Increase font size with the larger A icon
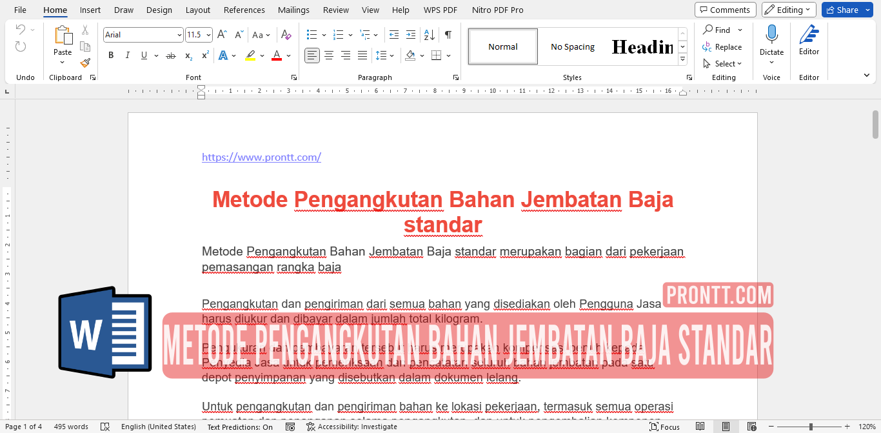Screen dimensions: 881x433 [222, 35]
